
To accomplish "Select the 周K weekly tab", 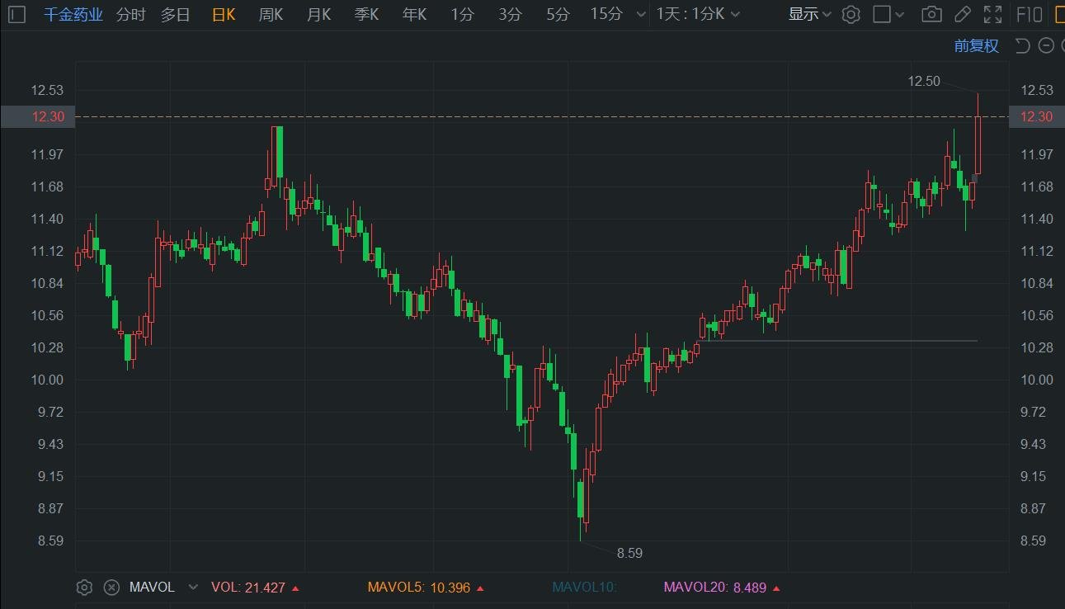I will click(x=271, y=14).
